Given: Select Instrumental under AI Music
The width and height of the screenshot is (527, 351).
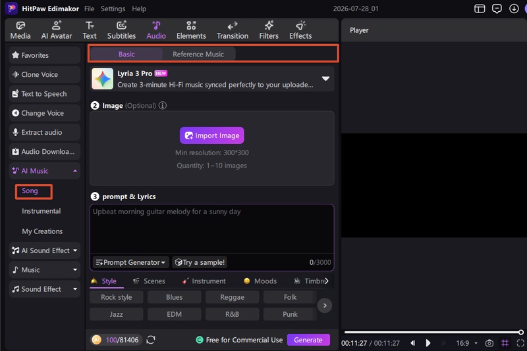Looking at the screenshot, I should (x=42, y=211).
